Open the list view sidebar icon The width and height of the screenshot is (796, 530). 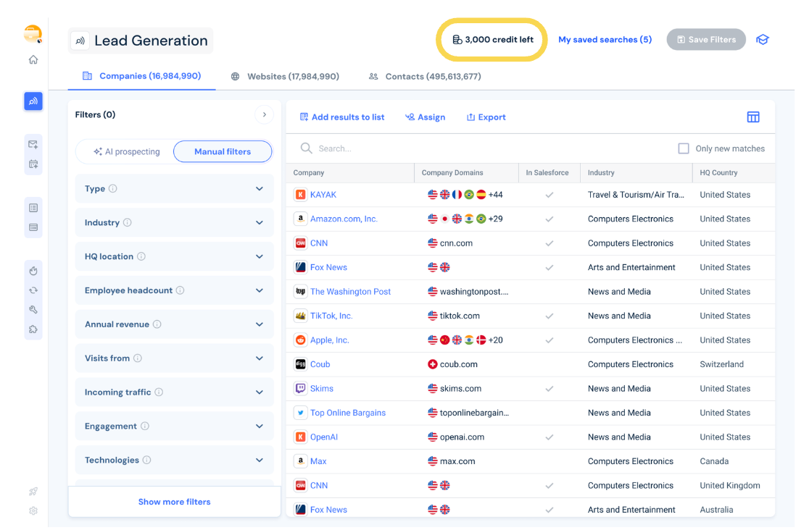pos(33,208)
